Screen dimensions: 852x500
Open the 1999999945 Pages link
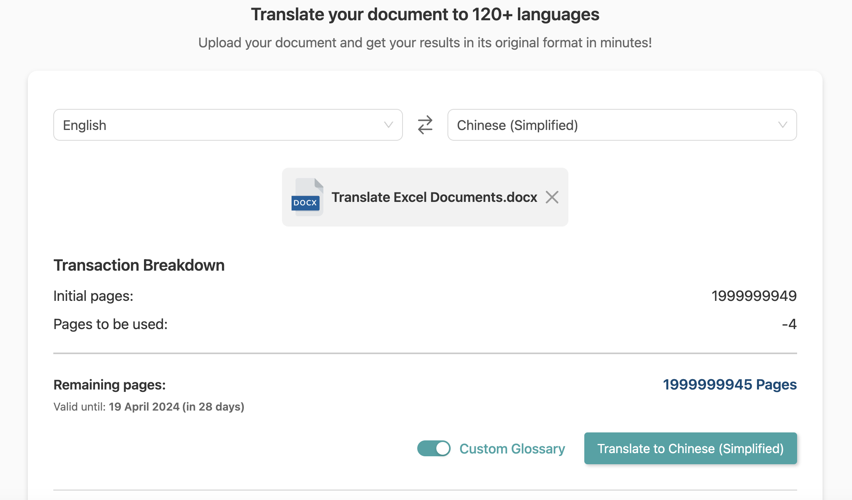click(x=729, y=385)
